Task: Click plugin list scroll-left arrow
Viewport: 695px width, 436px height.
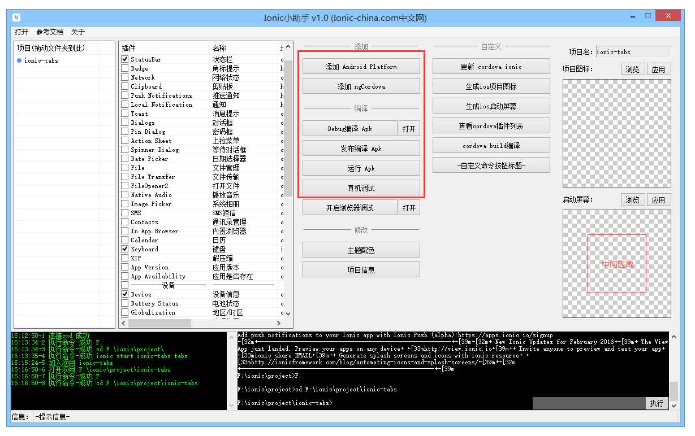Action: pos(124,323)
